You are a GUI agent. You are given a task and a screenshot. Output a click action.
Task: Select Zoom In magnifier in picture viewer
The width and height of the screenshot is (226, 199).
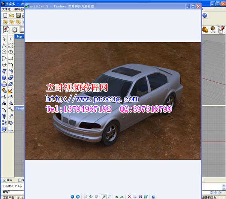[x=104, y=196]
